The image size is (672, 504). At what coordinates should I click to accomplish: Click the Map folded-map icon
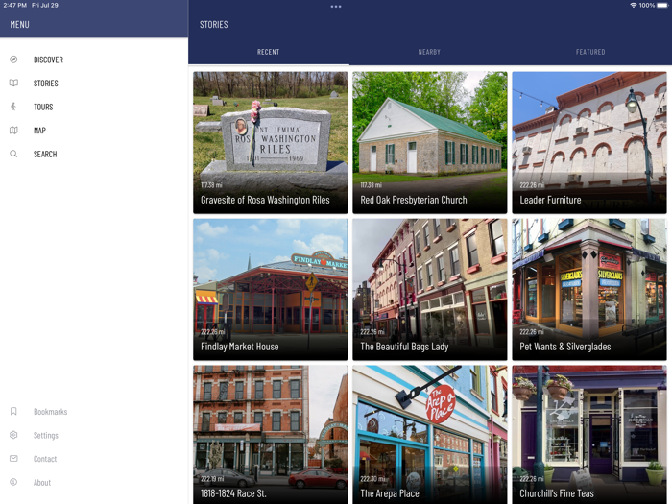pos(13,131)
